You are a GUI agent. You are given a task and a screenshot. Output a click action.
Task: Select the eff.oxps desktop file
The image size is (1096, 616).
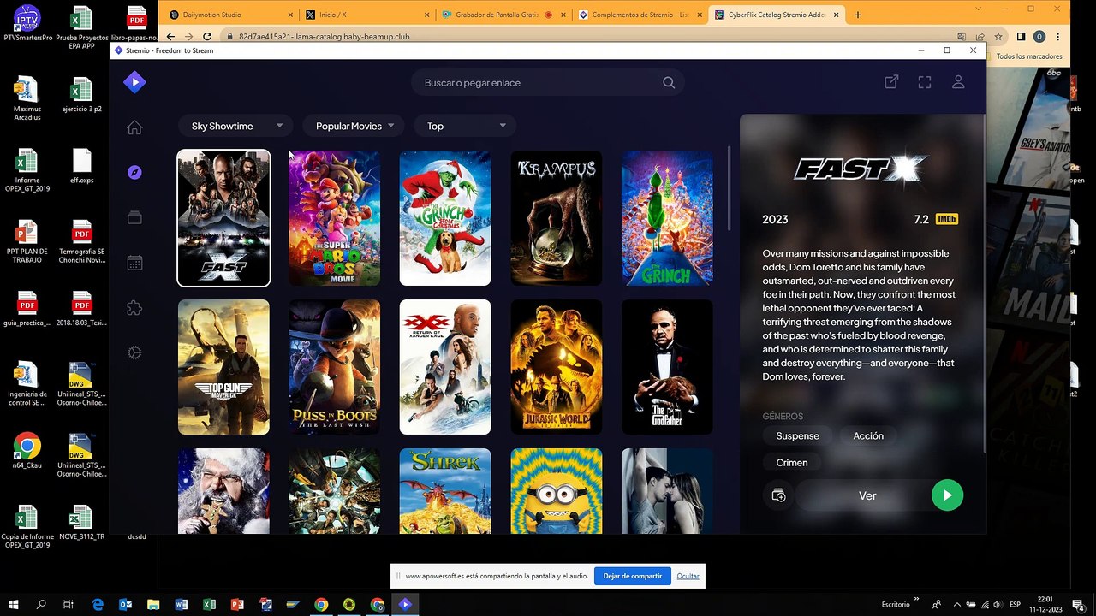(x=81, y=167)
